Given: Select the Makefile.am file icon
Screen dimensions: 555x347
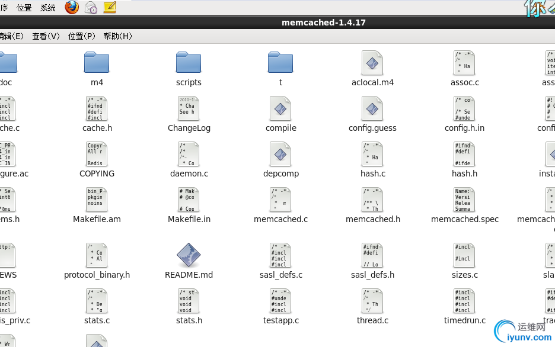Looking at the screenshot, I should (x=97, y=200).
